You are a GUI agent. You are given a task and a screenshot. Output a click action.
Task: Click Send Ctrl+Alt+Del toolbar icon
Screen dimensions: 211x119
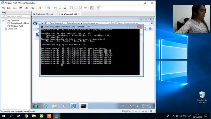[49, 8]
